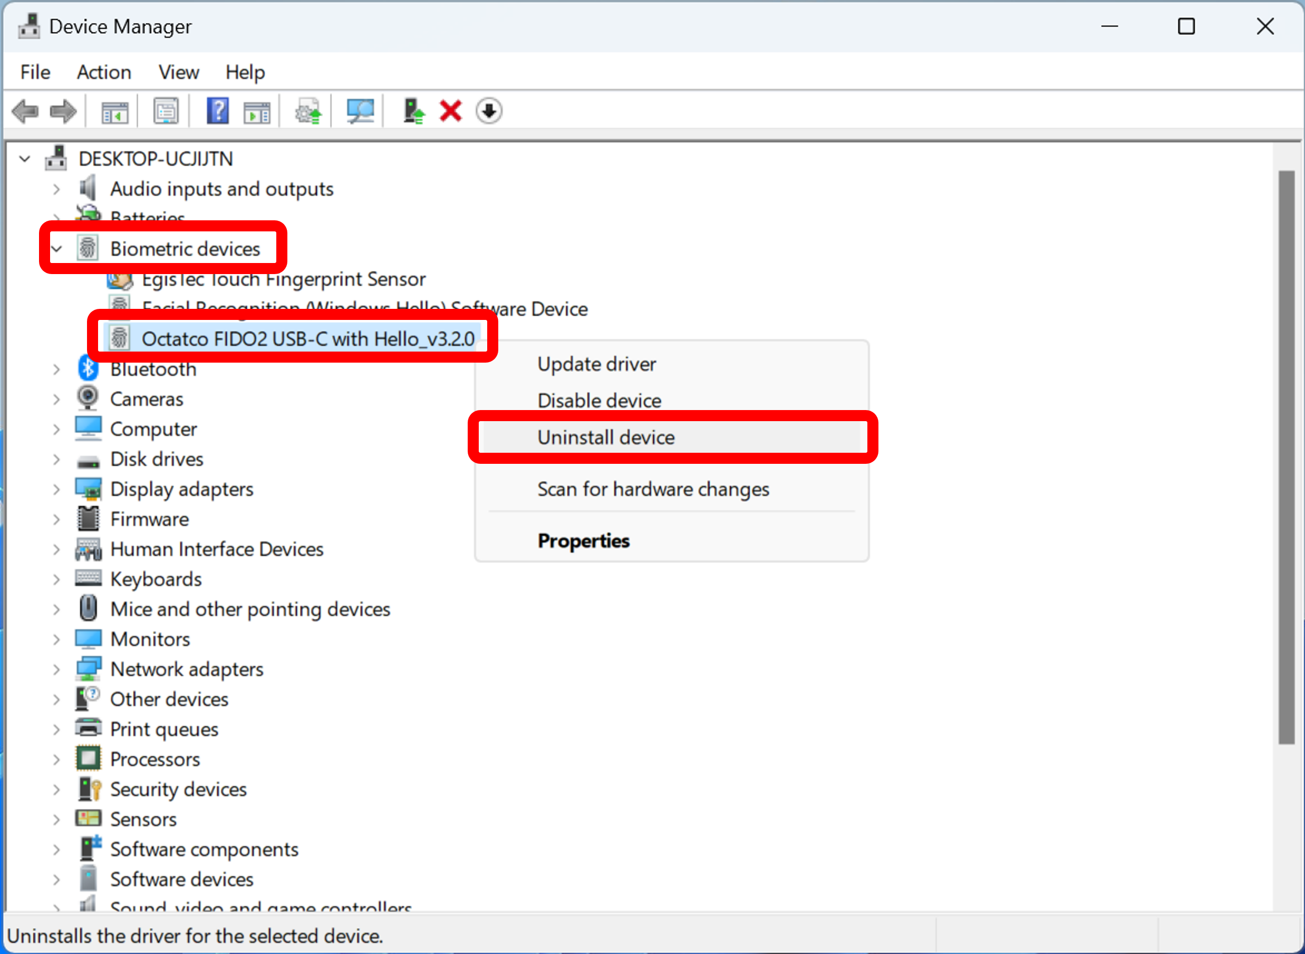1305x954 pixels.
Task: Click the blue question mark Help icon
Action: point(218,111)
